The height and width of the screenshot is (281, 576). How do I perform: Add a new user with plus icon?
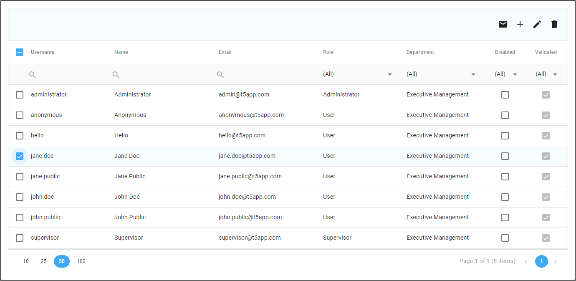point(520,24)
